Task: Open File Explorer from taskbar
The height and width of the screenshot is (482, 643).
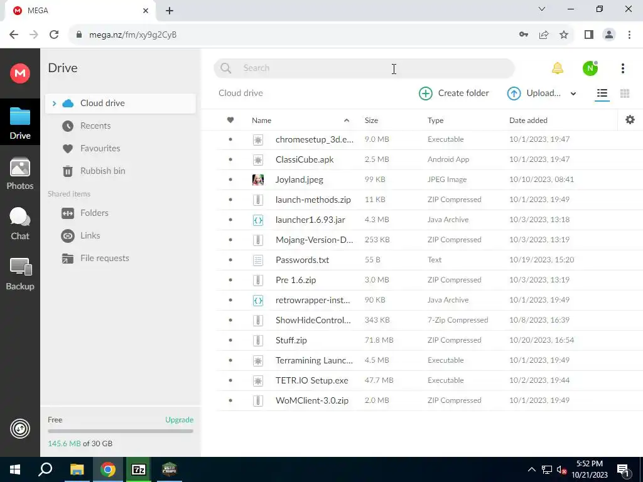Action: [x=77, y=469]
